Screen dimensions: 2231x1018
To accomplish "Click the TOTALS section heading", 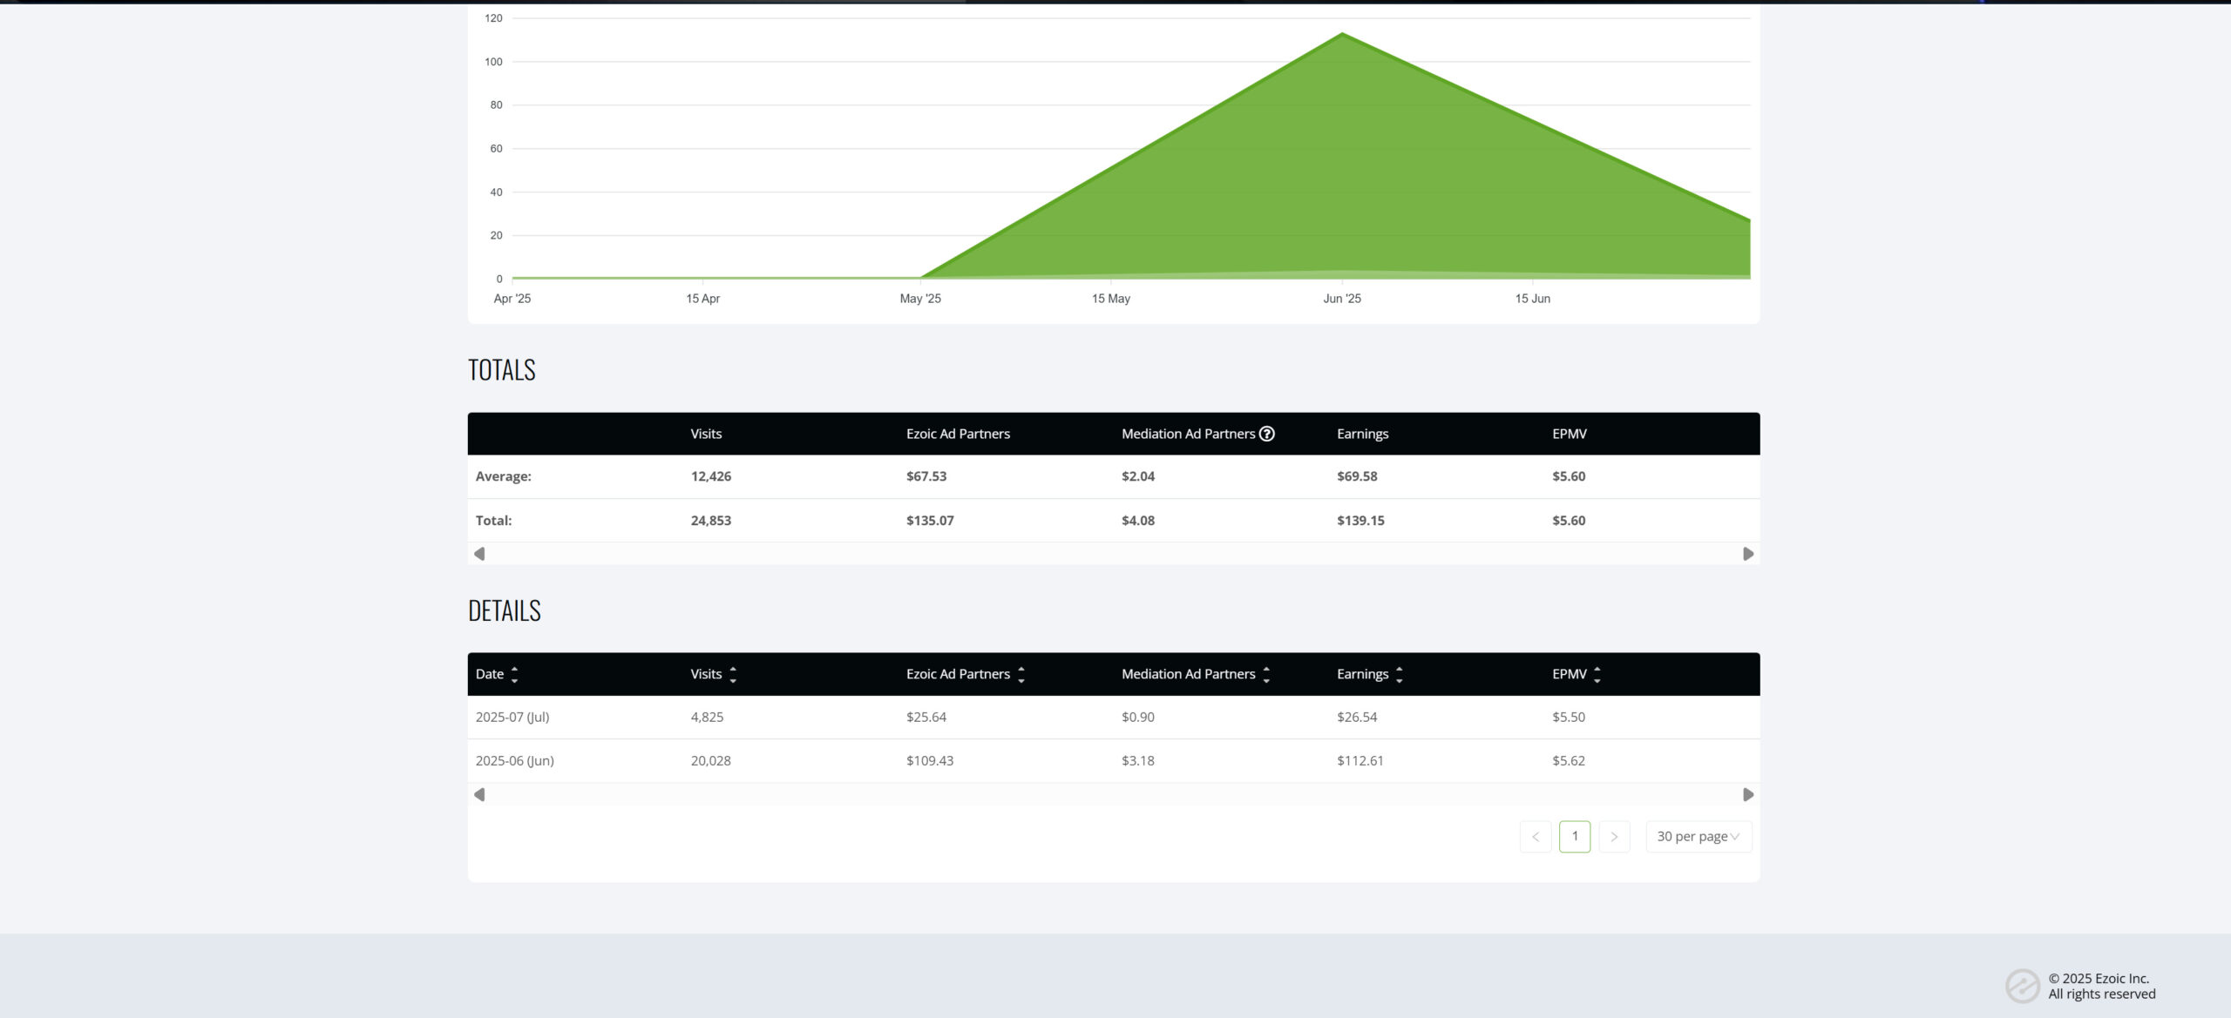I will click(x=502, y=370).
